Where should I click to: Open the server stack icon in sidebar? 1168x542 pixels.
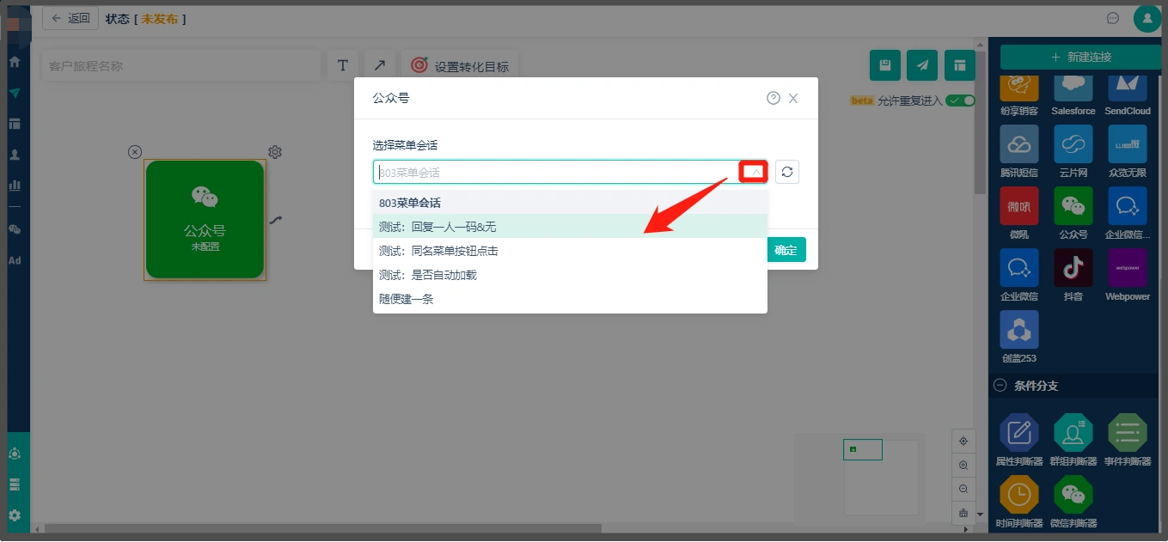click(x=14, y=484)
